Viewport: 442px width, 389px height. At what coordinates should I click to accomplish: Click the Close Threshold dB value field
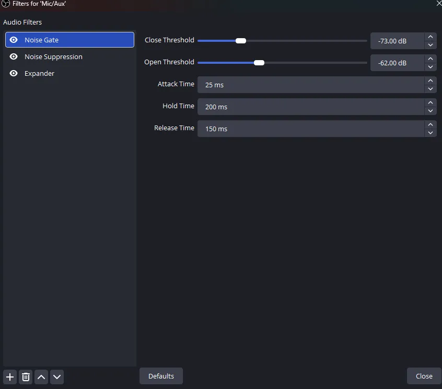coord(396,41)
